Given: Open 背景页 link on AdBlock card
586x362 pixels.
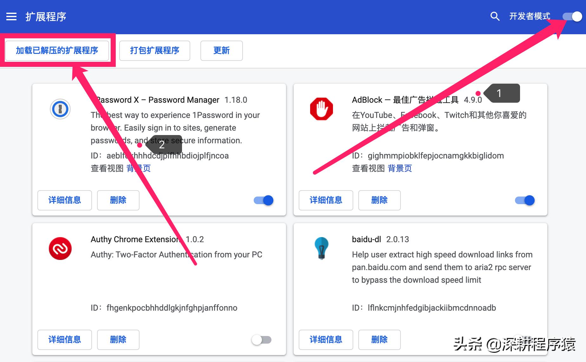Looking at the screenshot, I should pos(400,168).
